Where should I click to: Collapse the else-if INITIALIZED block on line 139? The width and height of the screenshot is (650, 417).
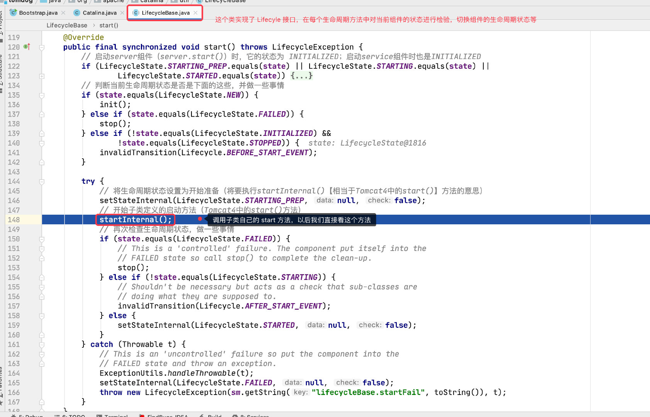[x=42, y=134]
